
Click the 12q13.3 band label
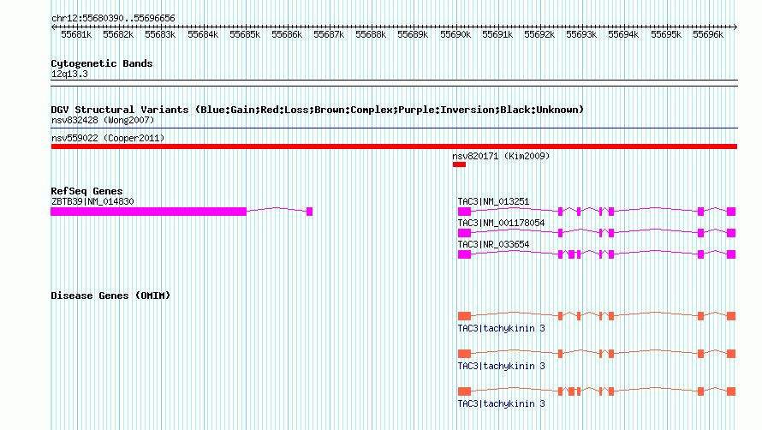coord(69,74)
